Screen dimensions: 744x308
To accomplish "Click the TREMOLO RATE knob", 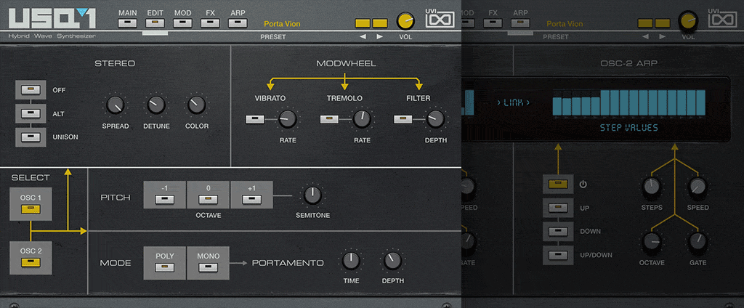I will click(362, 119).
